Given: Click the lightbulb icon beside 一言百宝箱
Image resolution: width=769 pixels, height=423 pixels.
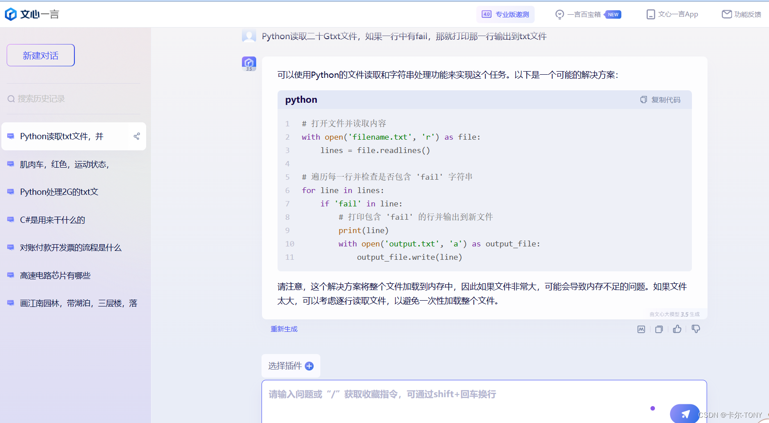Looking at the screenshot, I should tap(560, 14).
